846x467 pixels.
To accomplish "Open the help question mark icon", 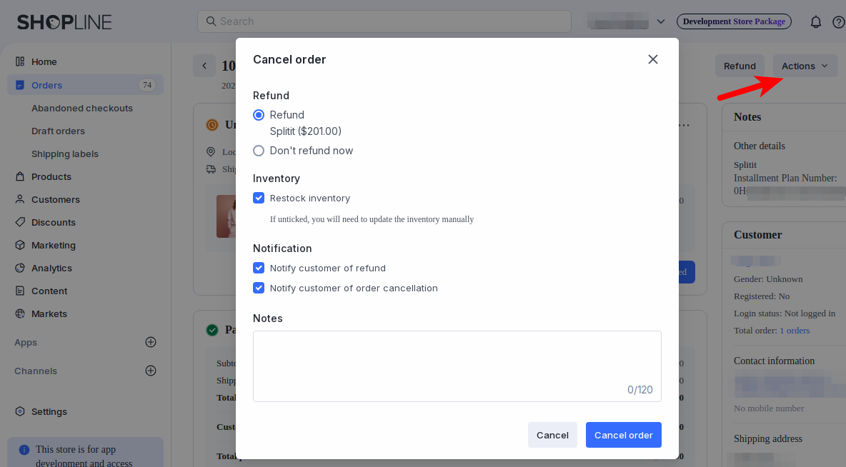I will 838,22.
